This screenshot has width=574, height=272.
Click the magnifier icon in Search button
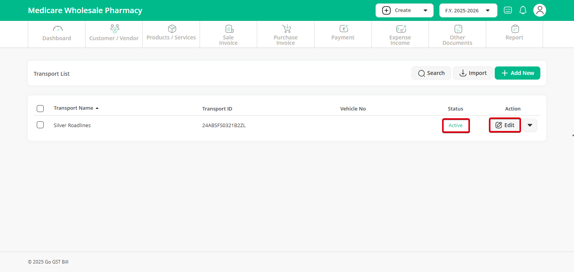(x=422, y=73)
